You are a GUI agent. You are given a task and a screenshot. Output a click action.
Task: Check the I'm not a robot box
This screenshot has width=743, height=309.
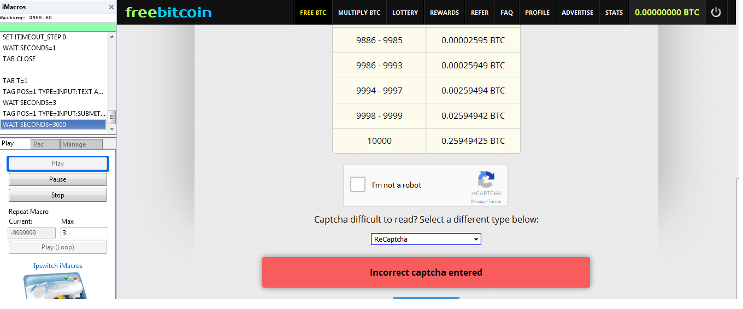pos(358,184)
